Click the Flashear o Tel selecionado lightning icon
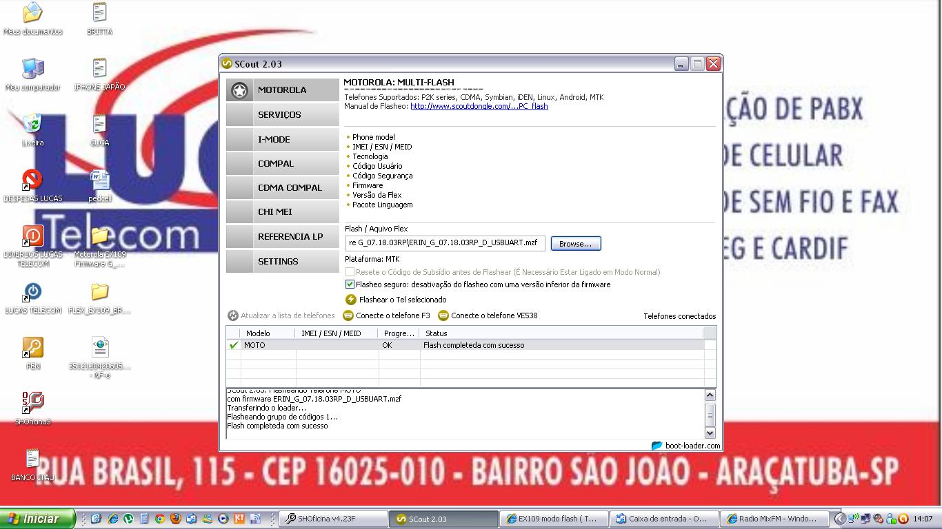Viewport: 942px width, 529px height. 350,300
